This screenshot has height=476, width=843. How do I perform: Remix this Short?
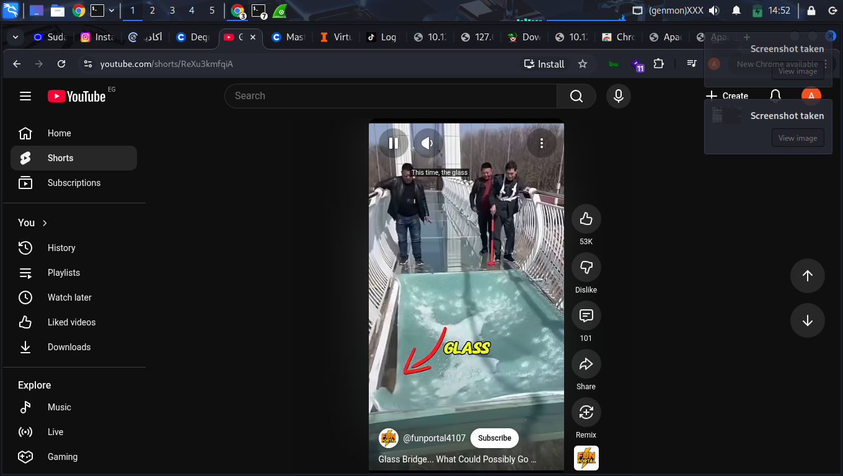click(x=586, y=412)
